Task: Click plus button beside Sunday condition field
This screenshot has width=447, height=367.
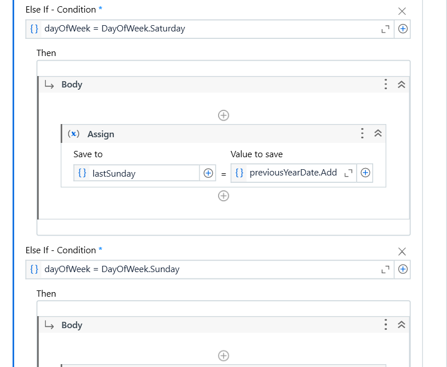Action: [403, 269]
